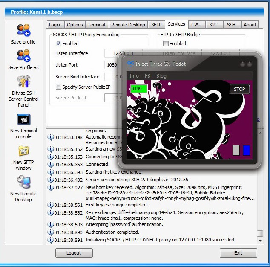The width and height of the screenshot is (270, 267).
Task: Click info icon of 'Server version string' entry
Action: point(50,180)
